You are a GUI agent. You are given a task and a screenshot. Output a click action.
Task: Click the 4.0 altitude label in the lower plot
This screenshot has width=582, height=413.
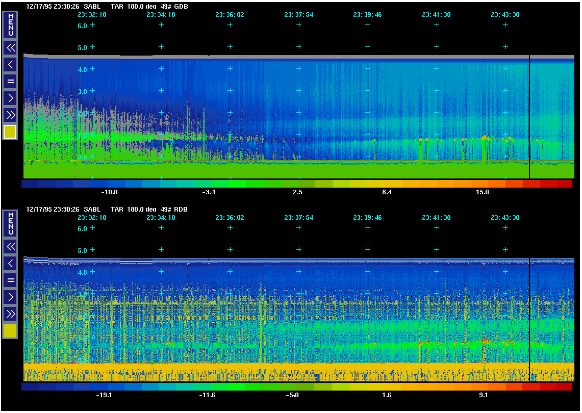82,273
